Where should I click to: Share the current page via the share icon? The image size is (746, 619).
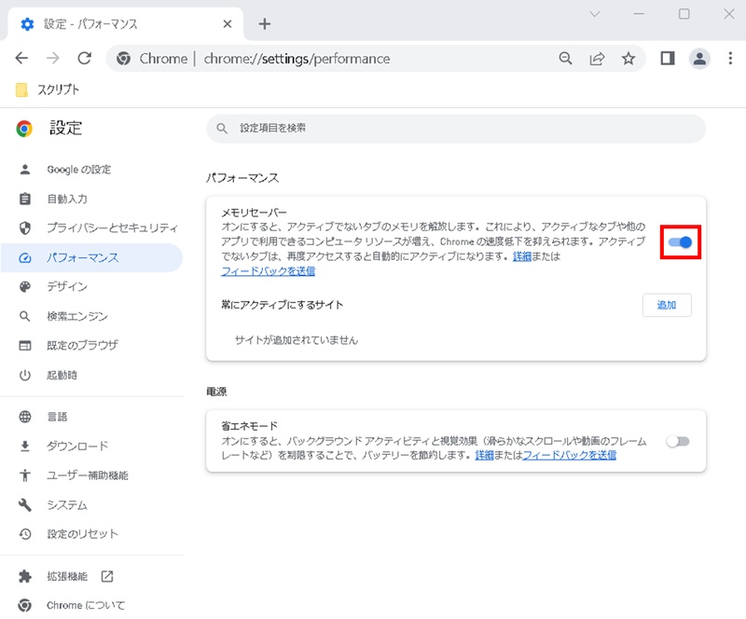(x=597, y=58)
